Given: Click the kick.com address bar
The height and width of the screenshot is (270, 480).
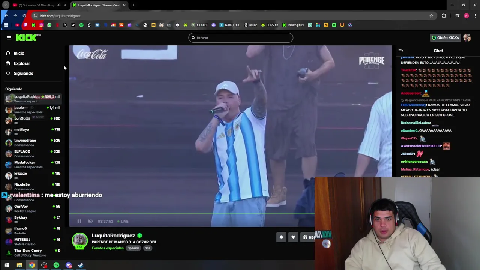Looking at the screenshot, I should click(x=232, y=16).
